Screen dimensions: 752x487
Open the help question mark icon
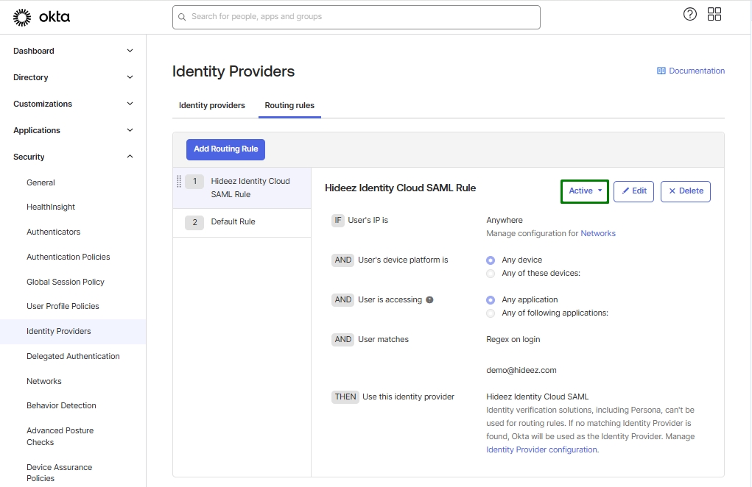[690, 14]
